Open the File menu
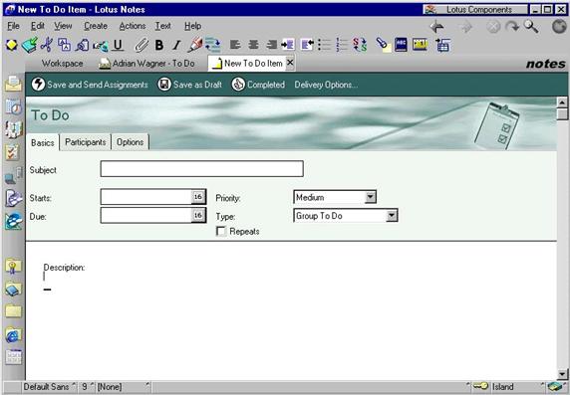The width and height of the screenshot is (570, 395). 13,26
